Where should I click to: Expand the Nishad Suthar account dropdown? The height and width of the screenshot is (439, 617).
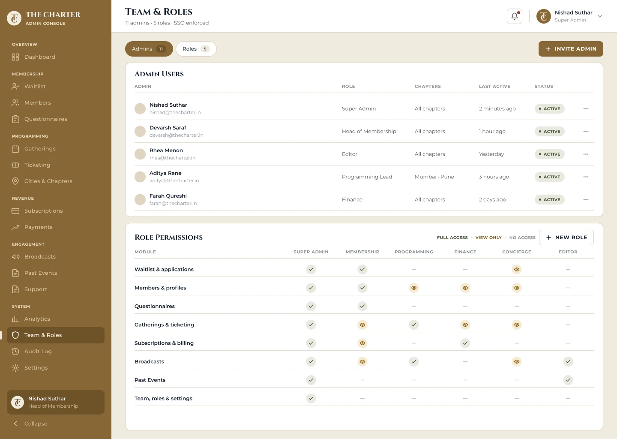click(600, 16)
